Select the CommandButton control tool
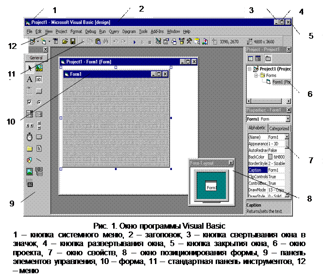The height and width of the screenshot is (280, 323). pyautogui.click(x=39, y=91)
